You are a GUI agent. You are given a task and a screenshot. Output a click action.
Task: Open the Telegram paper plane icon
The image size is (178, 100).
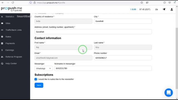[164, 9]
